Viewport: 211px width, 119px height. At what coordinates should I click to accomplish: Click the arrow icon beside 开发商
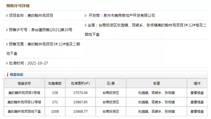[85, 15]
